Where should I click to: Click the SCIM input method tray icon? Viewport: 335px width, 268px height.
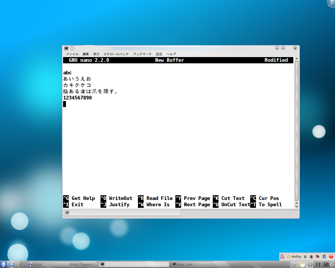(283, 256)
